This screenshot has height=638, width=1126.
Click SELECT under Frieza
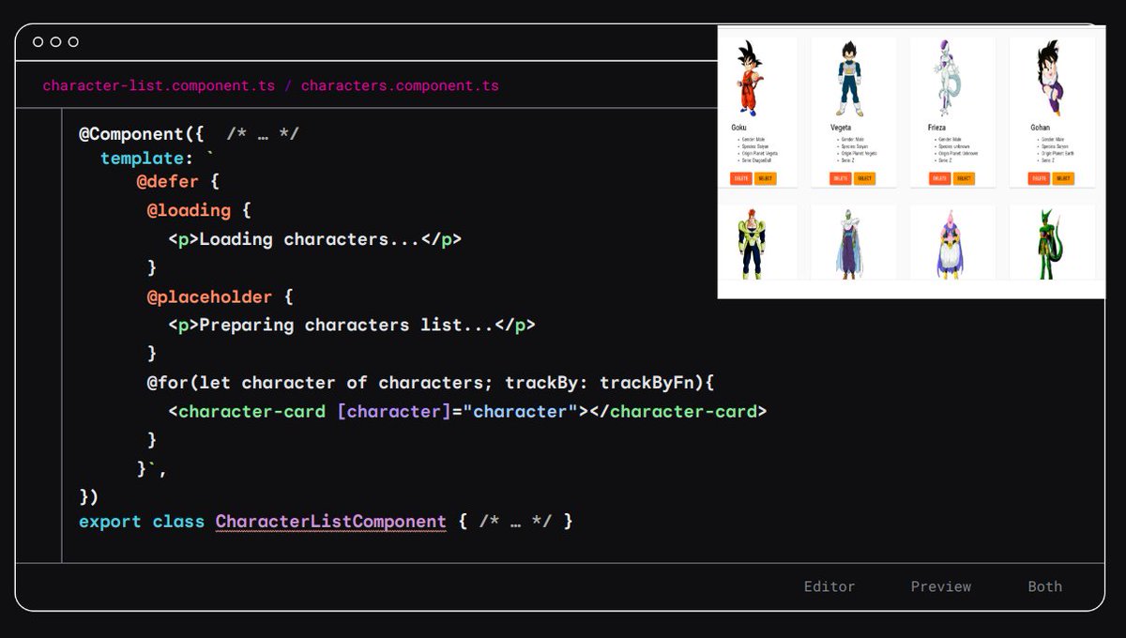click(964, 178)
